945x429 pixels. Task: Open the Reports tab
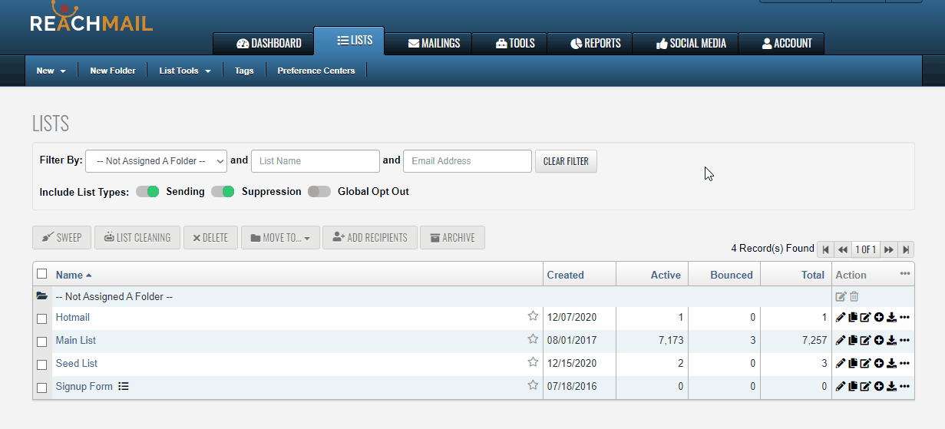(x=595, y=44)
